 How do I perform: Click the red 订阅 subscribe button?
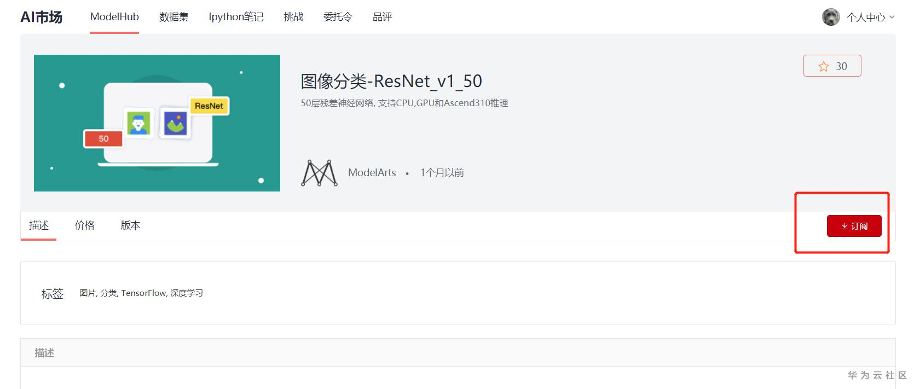[854, 226]
